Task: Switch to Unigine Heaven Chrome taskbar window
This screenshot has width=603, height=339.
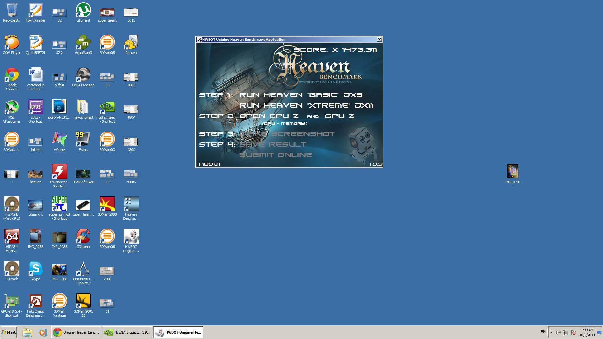Action: (x=76, y=332)
